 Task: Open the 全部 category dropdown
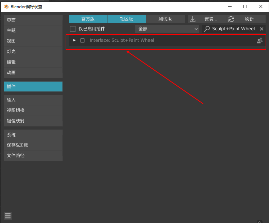click(167, 29)
